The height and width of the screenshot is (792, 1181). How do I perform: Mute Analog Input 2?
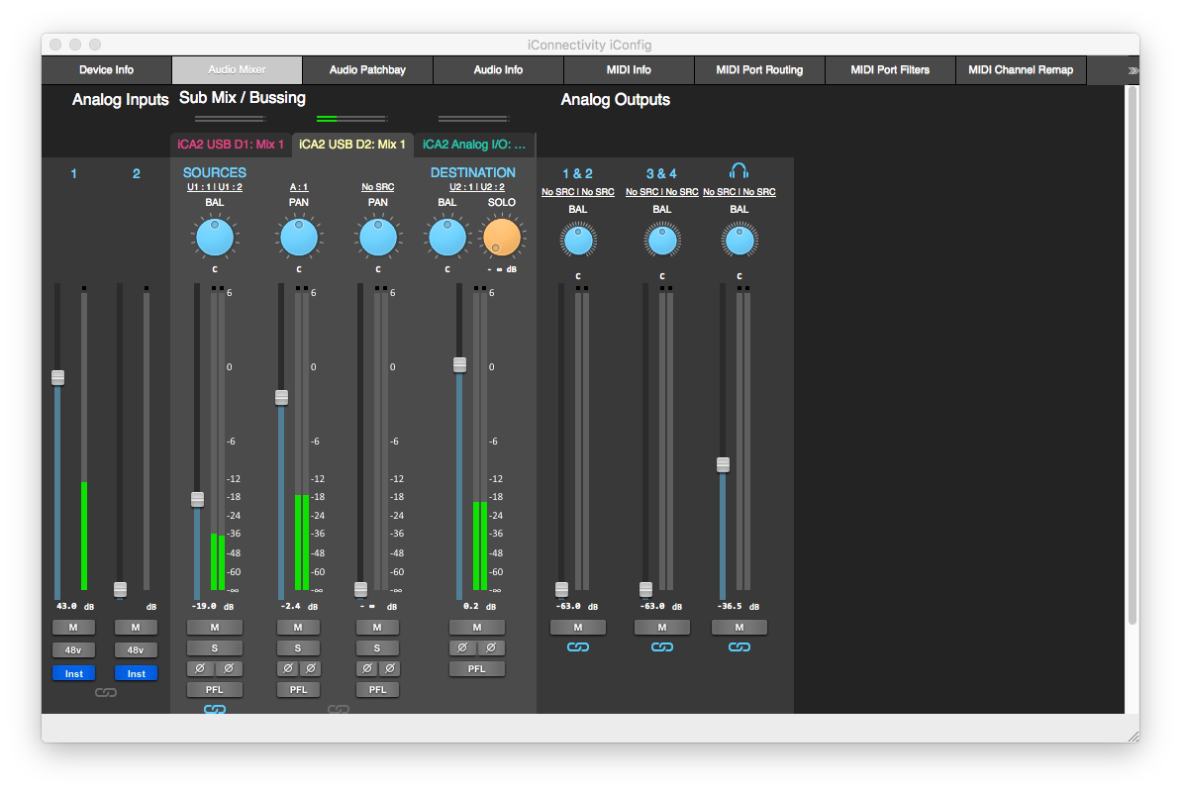coord(136,627)
